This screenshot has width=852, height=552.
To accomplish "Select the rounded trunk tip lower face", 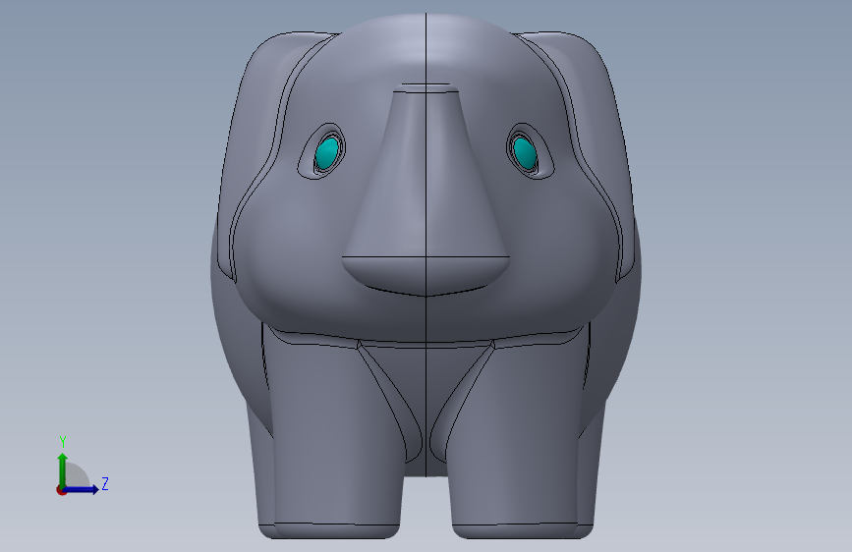I will tap(426, 274).
